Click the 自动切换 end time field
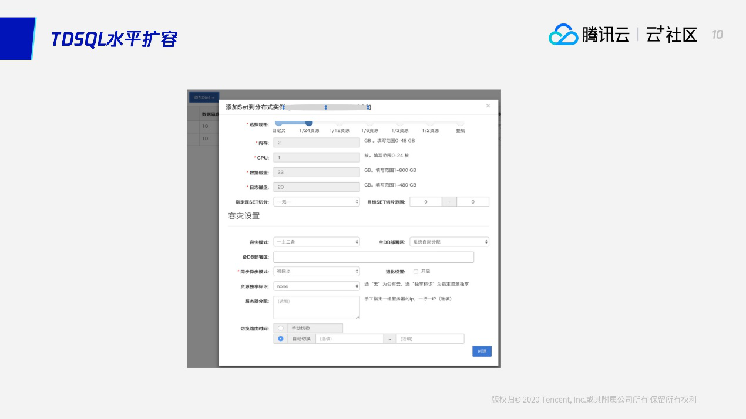The height and width of the screenshot is (419, 746). point(430,339)
